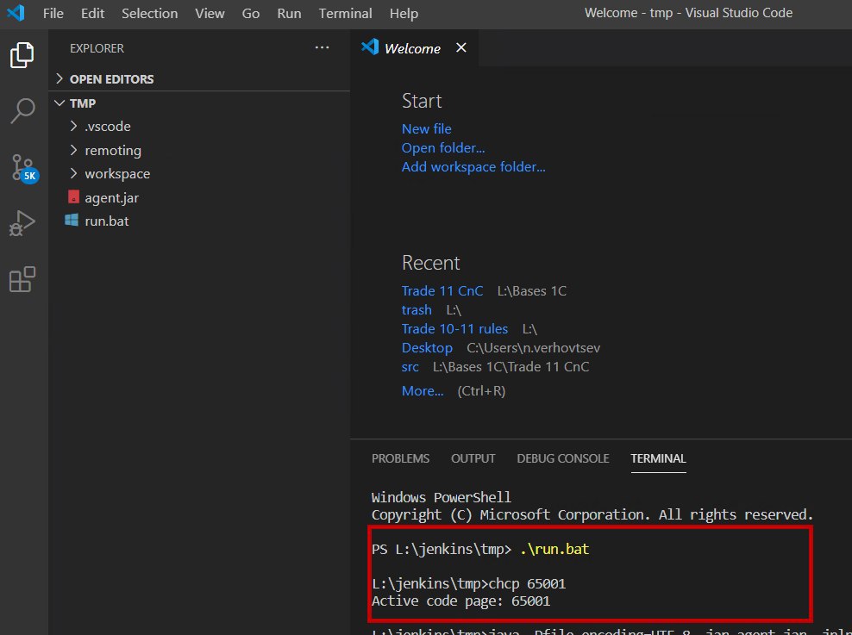Click the window title 'Welcome - tmp - Visual Studio Code'

688,13
